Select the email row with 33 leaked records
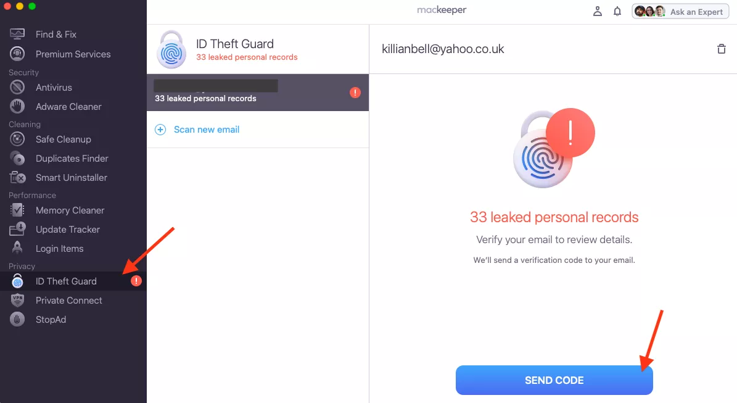The height and width of the screenshot is (403, 737). (258, 93)
